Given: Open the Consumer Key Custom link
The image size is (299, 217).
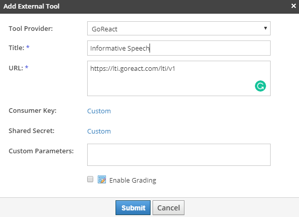Looking at the screenshot, I should pos(99,111).
